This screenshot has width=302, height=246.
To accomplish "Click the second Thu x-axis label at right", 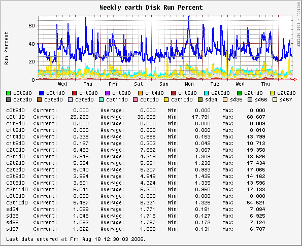I will pos(265,84).
